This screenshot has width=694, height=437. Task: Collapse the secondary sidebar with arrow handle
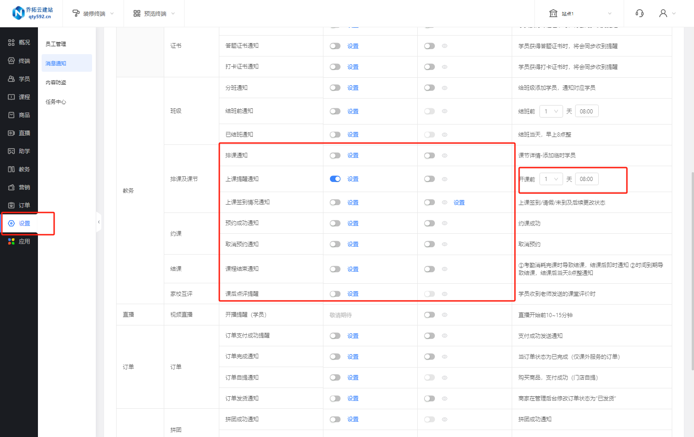(x=99, y=222)
